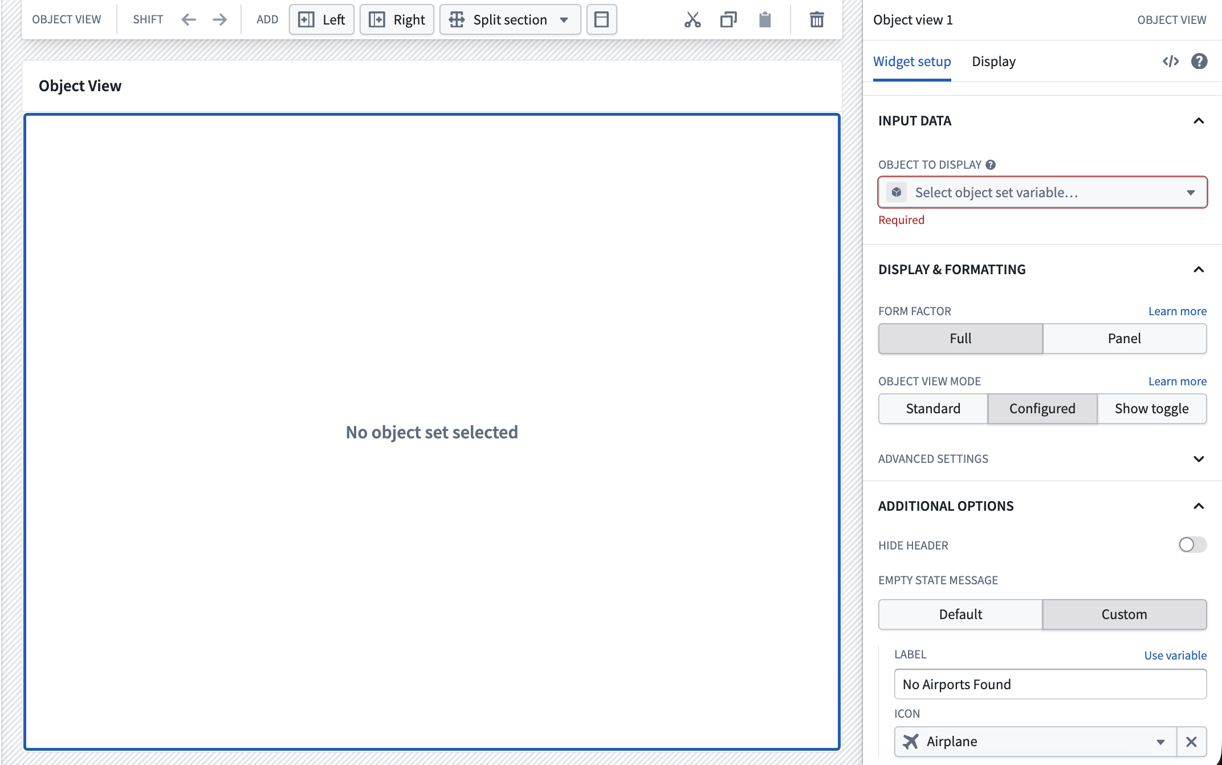Click the copy (duplicate) icon
The height and width of the screenshot is (765, 1222).
(728, 20)
